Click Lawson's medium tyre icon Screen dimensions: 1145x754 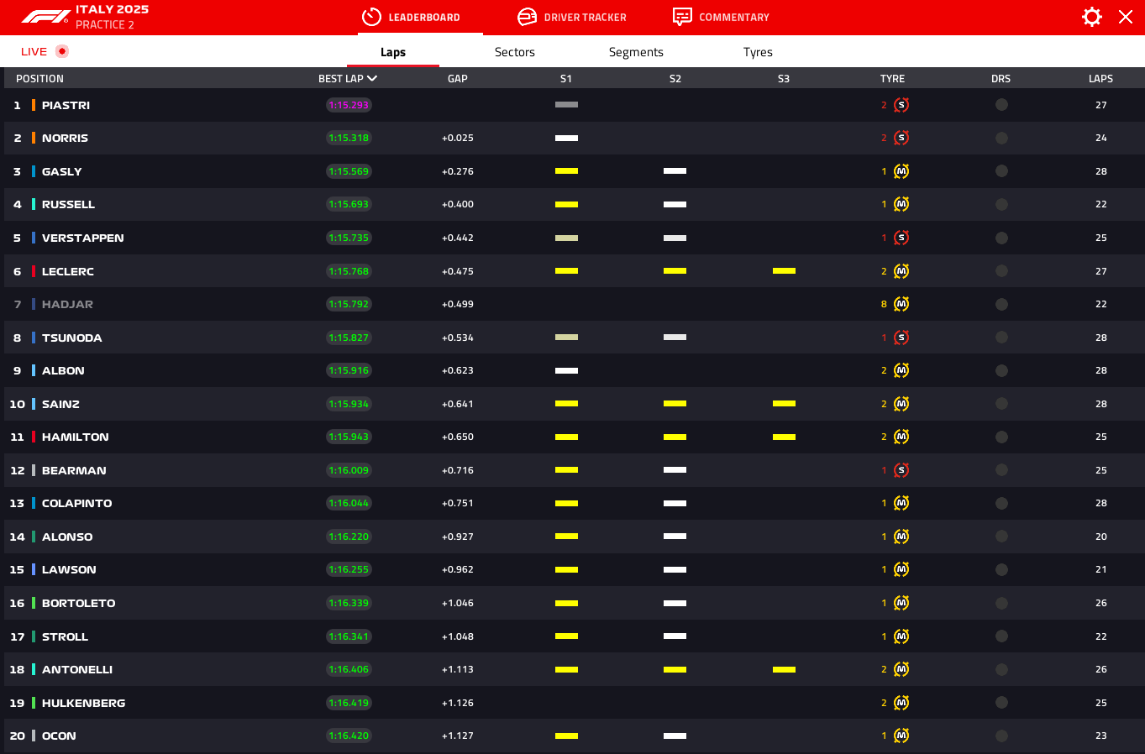[901, 569]
